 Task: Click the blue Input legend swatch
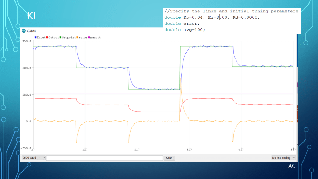pyautogui.click(x=35, y=37)
